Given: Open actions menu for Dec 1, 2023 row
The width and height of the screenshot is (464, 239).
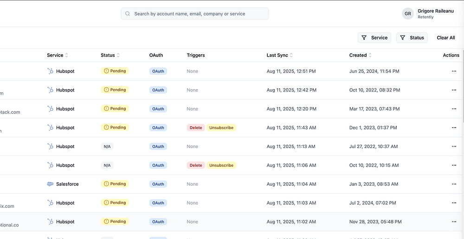Looking at the screenshot, I should click(x=454, y=128).
